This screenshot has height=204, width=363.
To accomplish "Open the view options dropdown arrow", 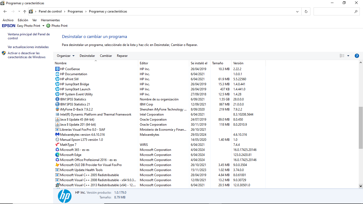I will pyautogui.click(x=348, y=56).
